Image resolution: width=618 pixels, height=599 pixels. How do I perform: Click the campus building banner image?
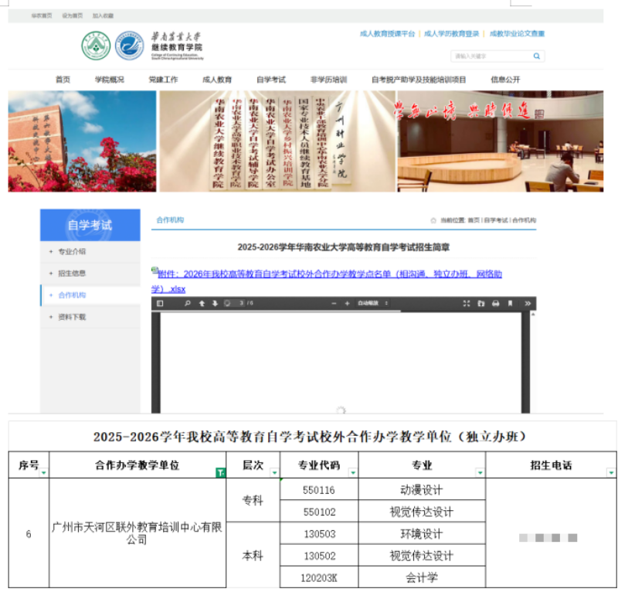[82, 141]
